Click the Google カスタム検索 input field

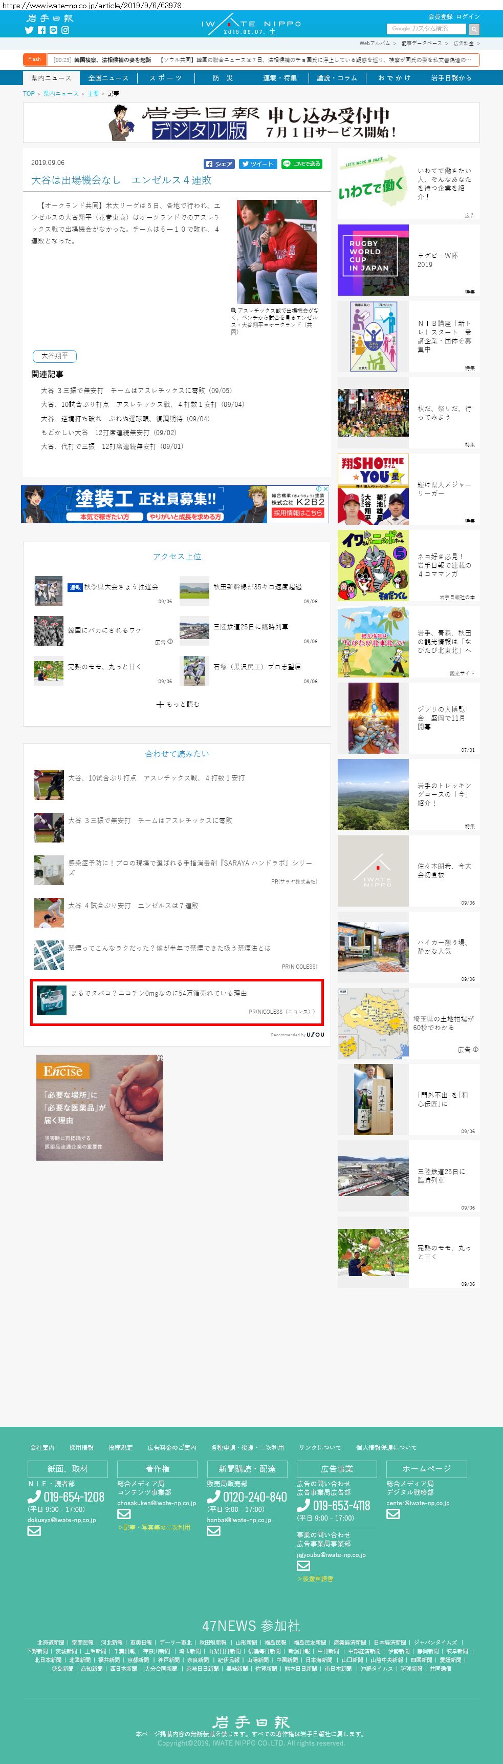426,29
